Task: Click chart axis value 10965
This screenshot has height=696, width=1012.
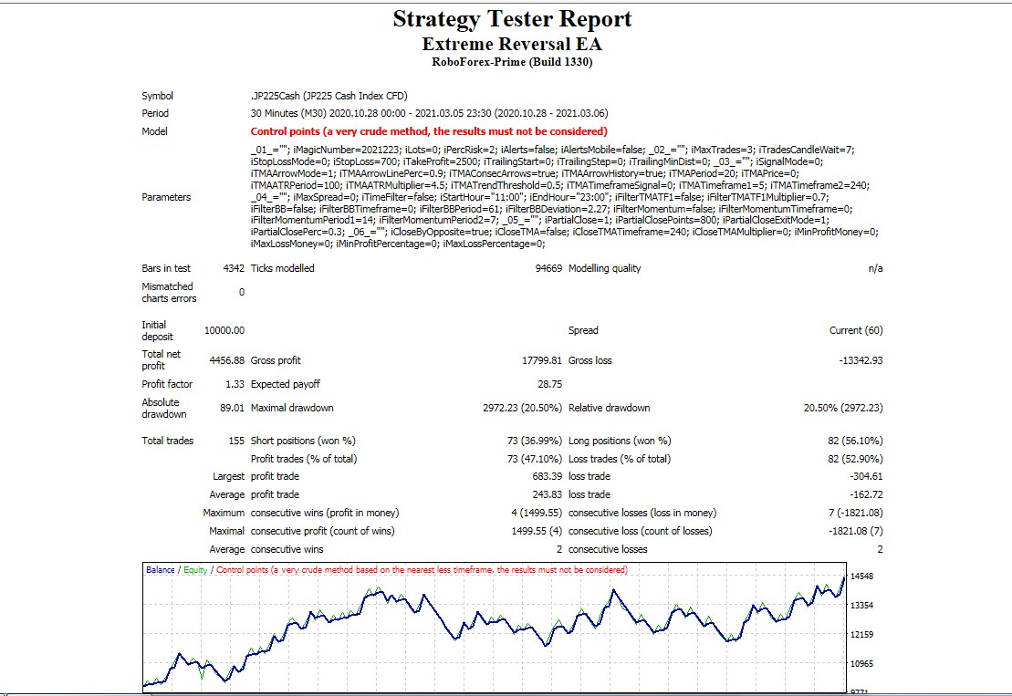Action: click(x=861, y=664)
